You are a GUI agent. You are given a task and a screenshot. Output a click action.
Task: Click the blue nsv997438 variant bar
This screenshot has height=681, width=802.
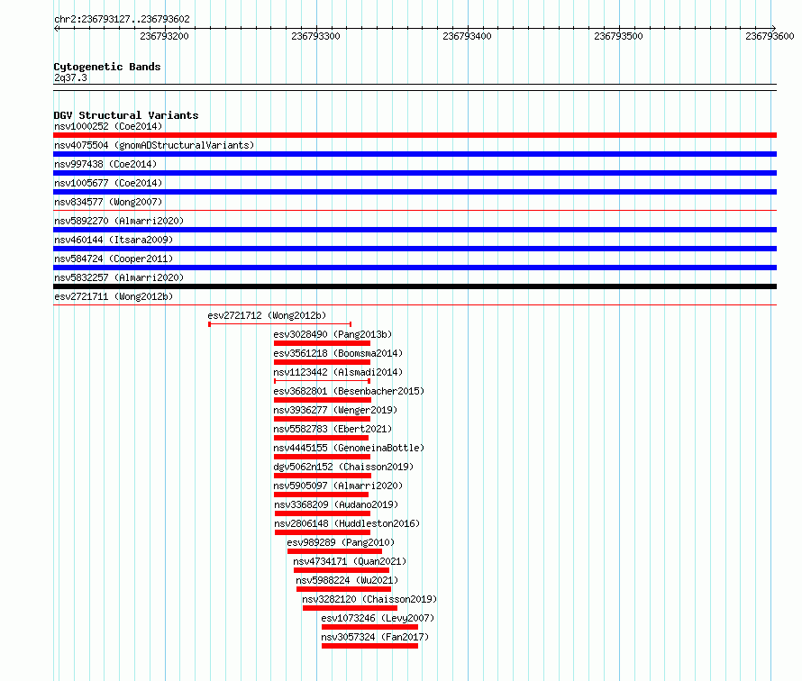point(415,173)
